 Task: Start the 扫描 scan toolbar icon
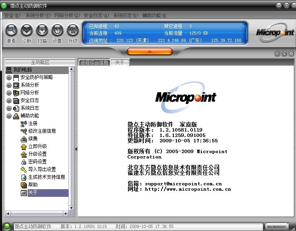point(42,30)
